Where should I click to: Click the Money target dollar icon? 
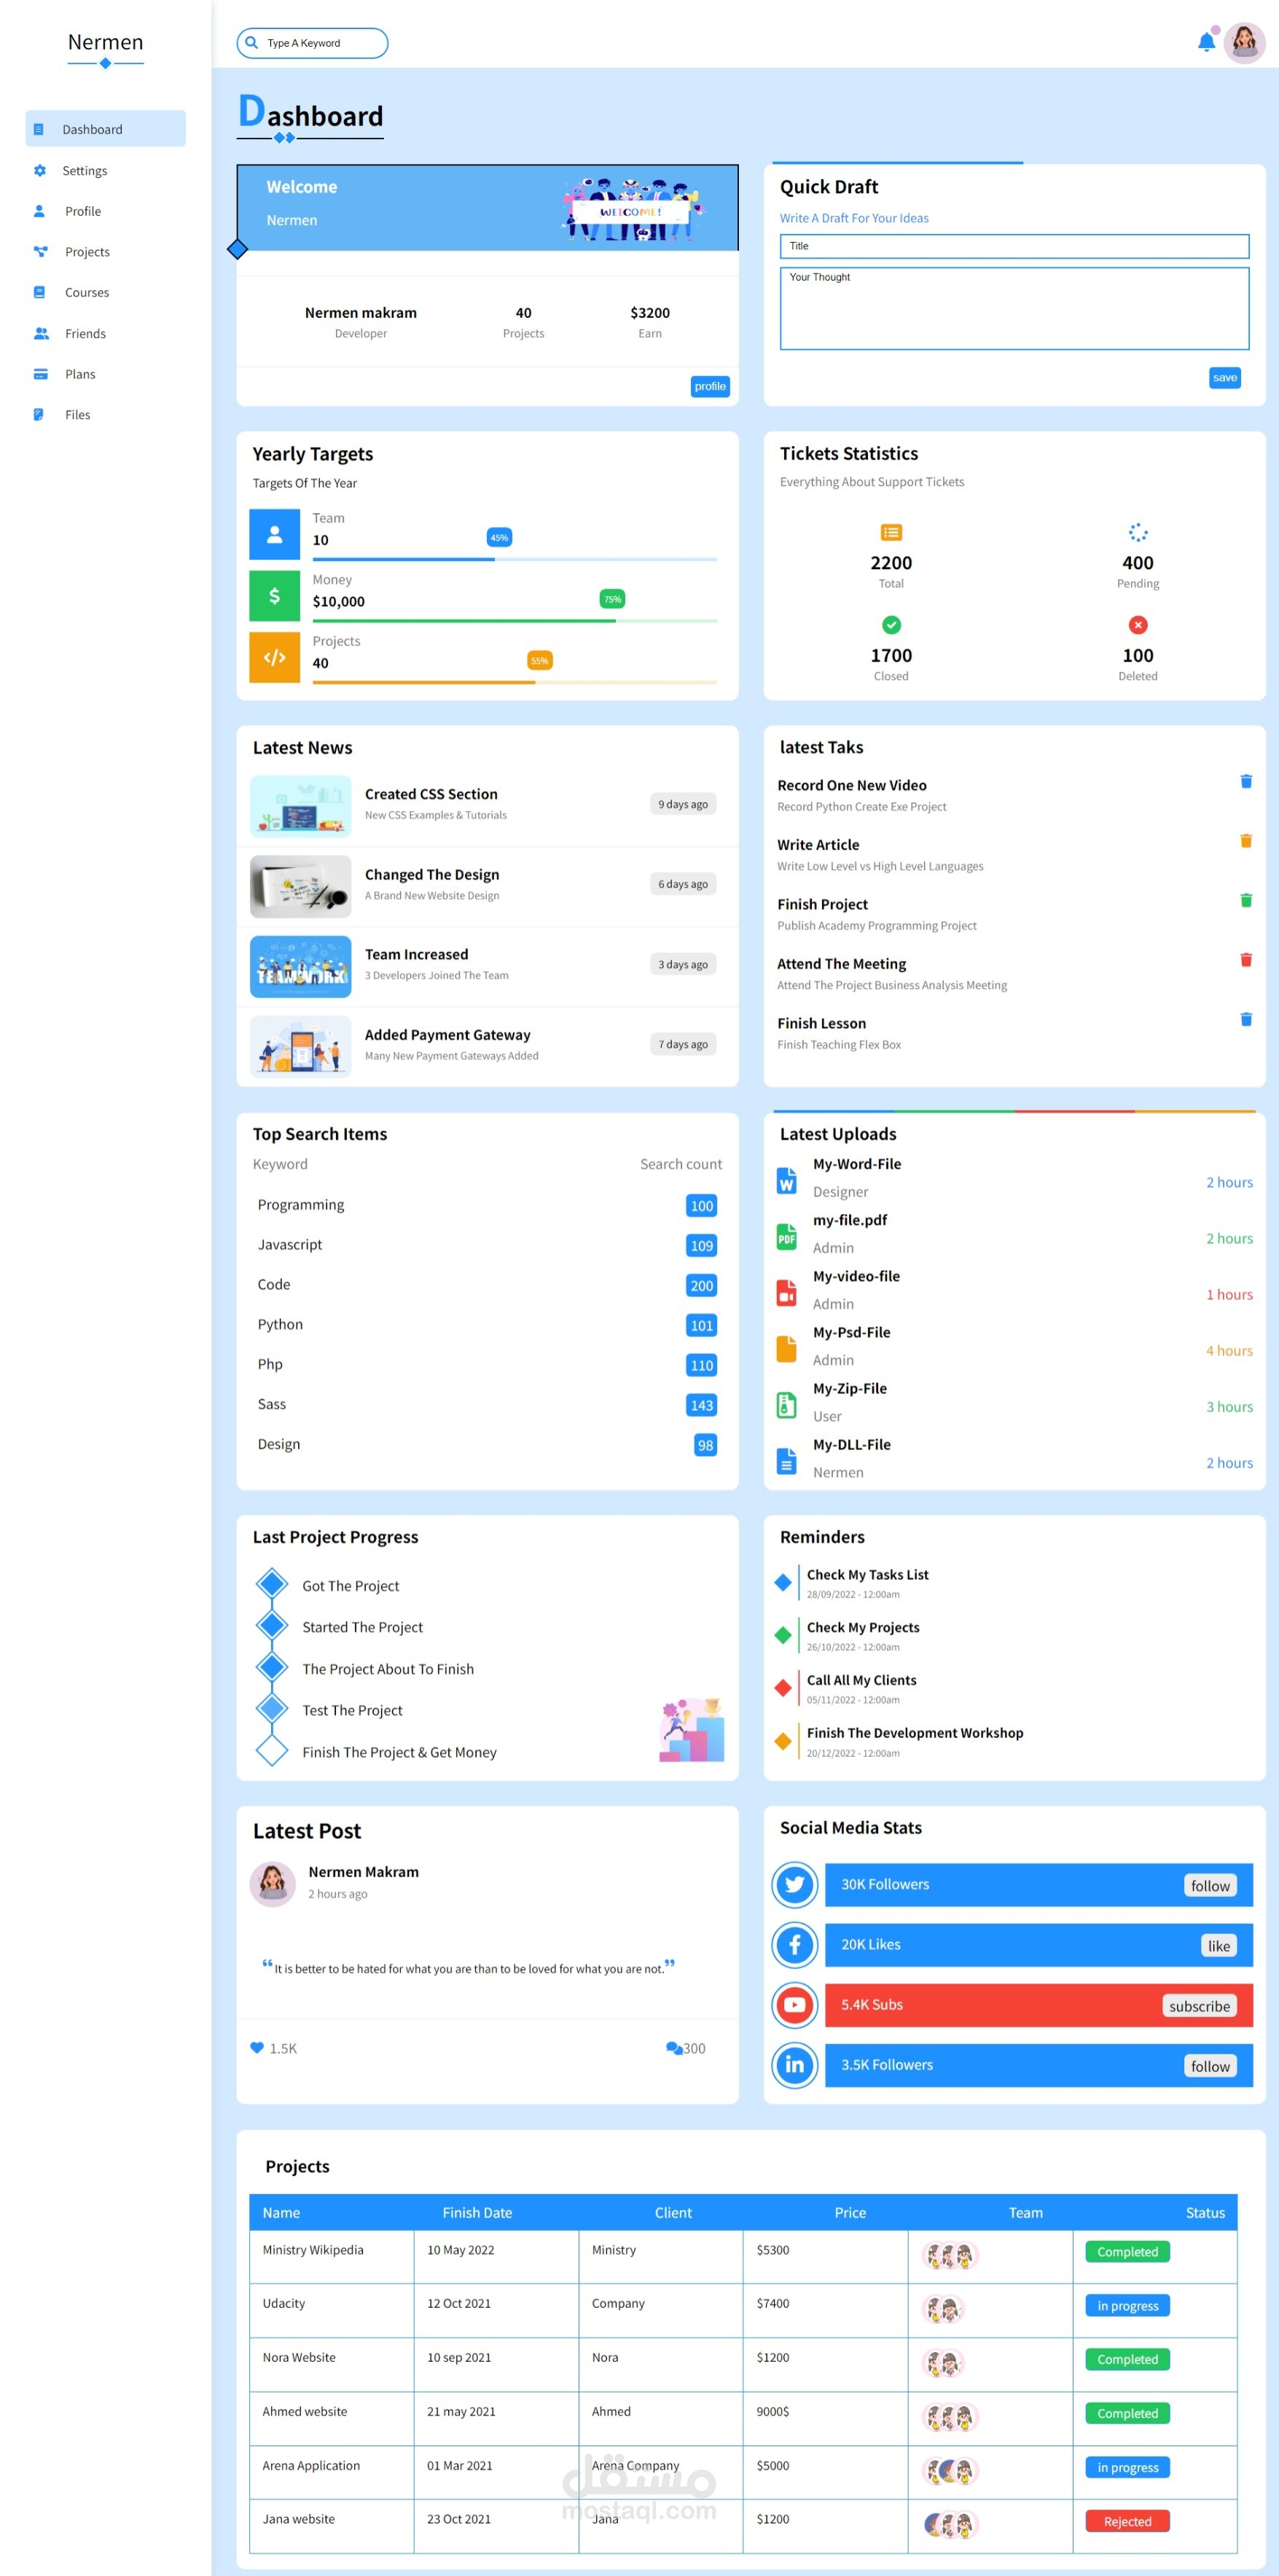274,596
